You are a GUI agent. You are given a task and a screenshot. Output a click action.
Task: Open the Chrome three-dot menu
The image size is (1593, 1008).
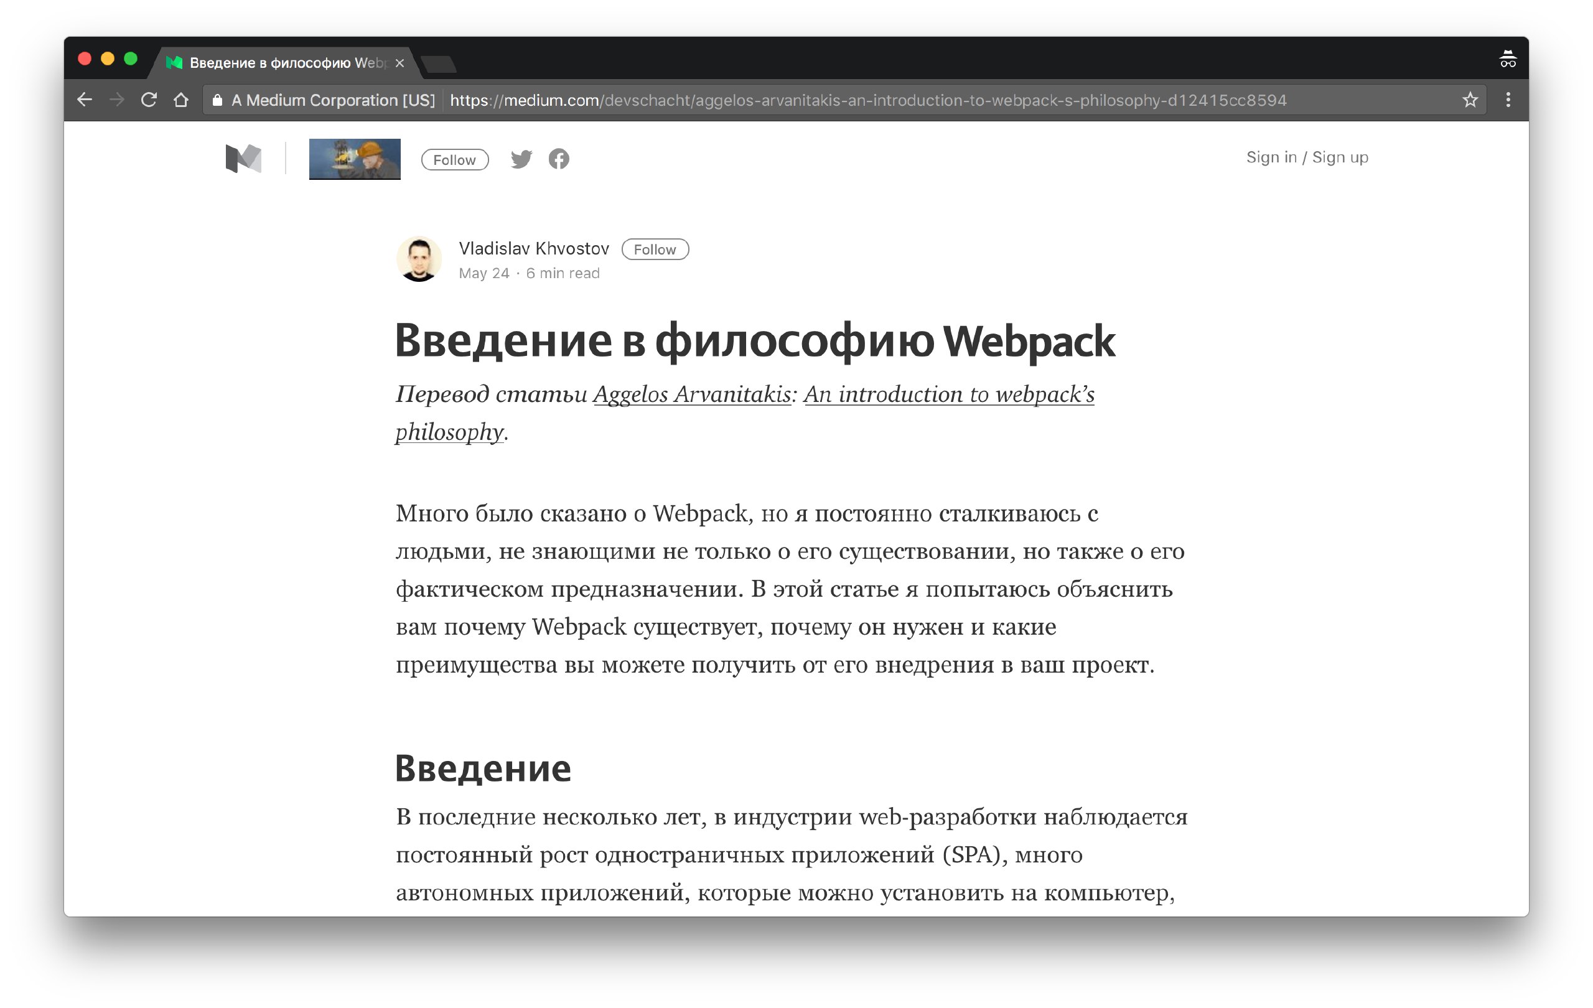click(1508, 100)
